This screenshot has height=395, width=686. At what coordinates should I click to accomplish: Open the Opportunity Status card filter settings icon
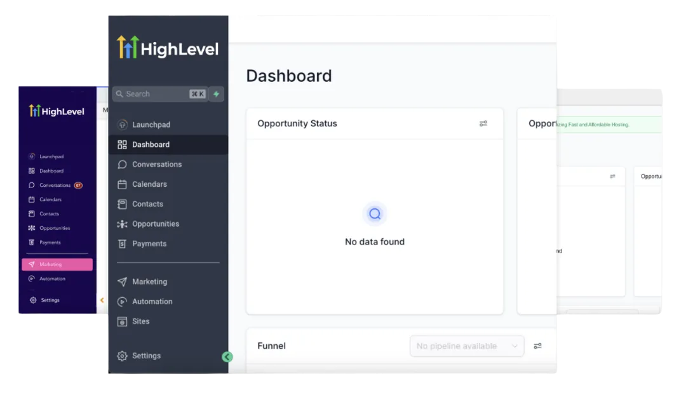pyautogui.click(x=483, y=124)
